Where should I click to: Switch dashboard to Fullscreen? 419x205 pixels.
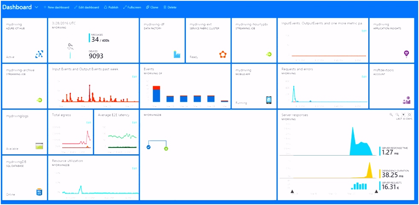tap(132, 7)
